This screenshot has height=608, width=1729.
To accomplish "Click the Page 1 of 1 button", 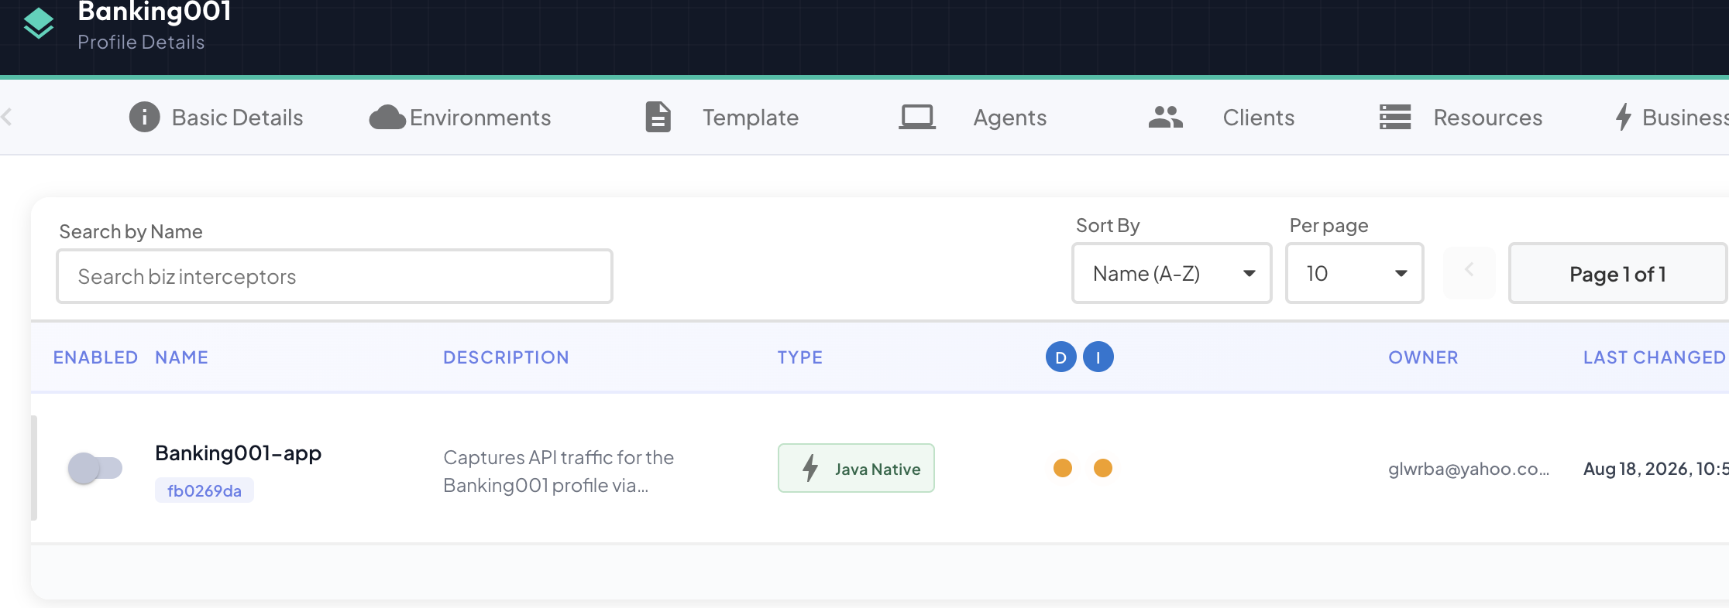I will [1617, 274].
